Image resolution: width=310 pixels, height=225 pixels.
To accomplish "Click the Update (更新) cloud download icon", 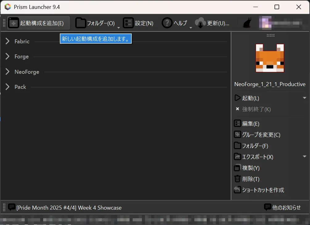I will click(x=200, y=23).
